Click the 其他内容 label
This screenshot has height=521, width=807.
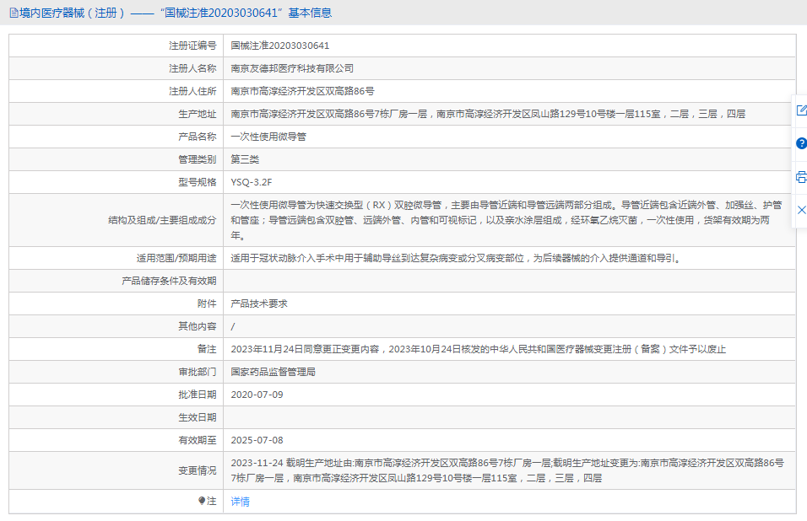point(198,327)
